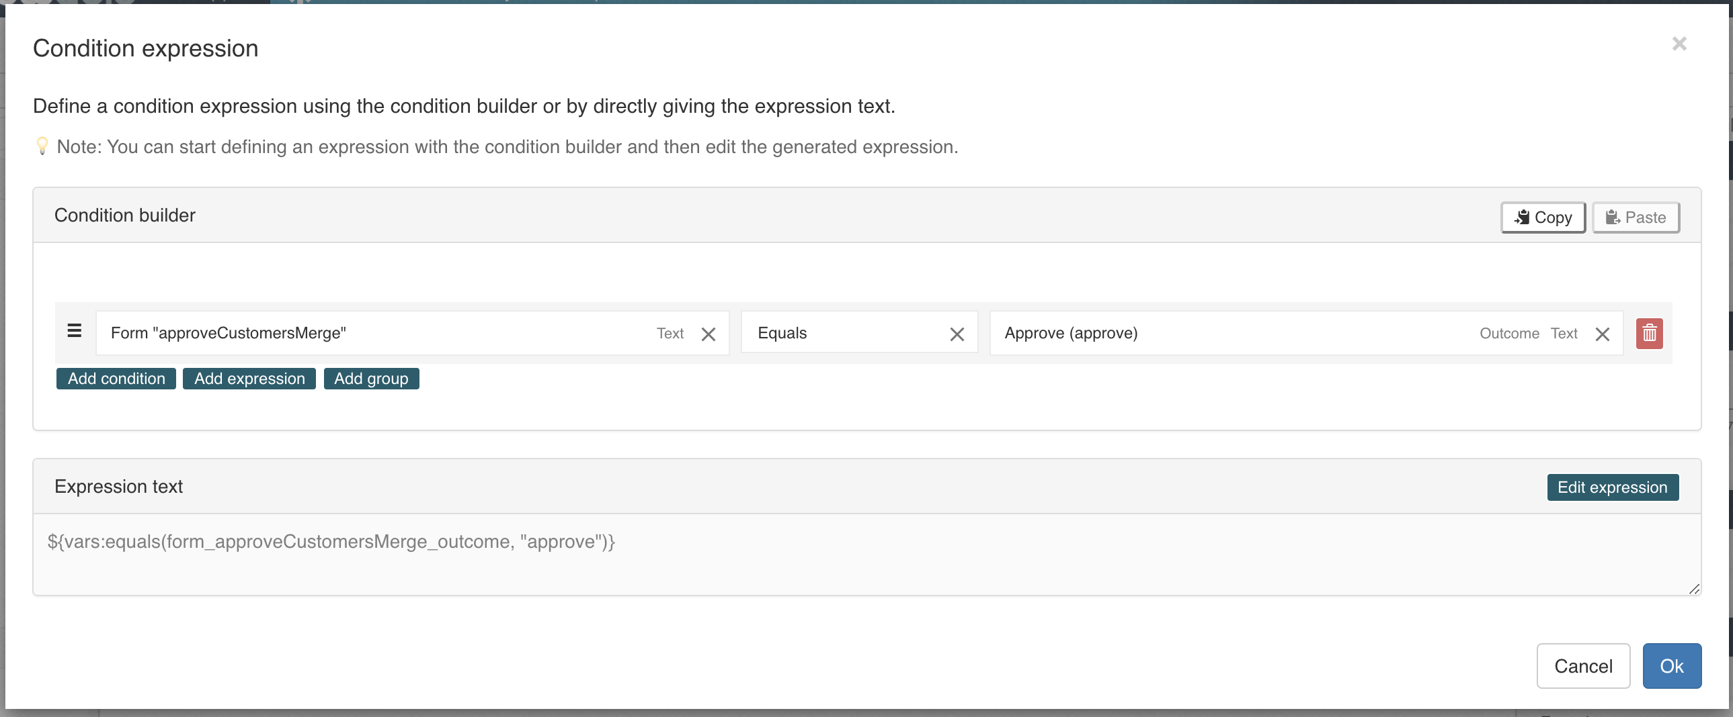Clear the Approve (approve) outcome value
The width and height of the screenshot is (1733, 717).
pyautogui.click(x=1603, y=333)
